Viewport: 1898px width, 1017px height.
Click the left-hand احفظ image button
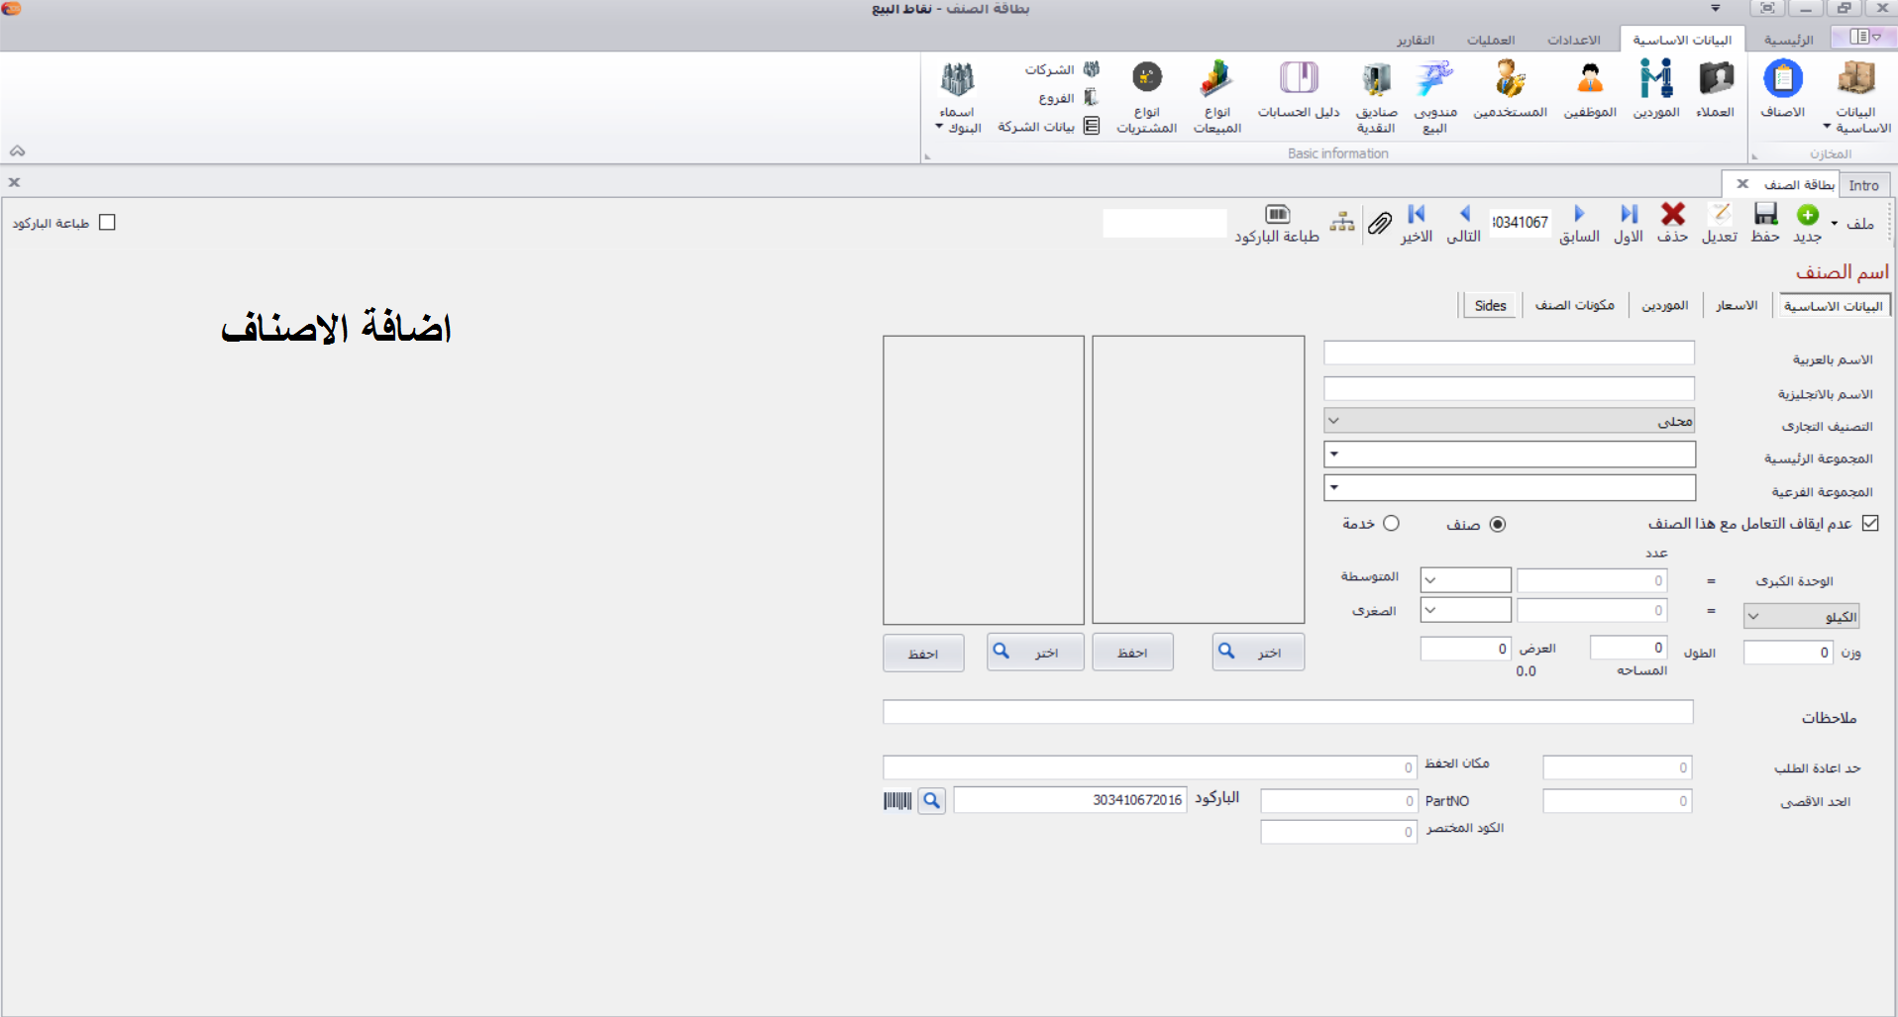tap(923, 654)
